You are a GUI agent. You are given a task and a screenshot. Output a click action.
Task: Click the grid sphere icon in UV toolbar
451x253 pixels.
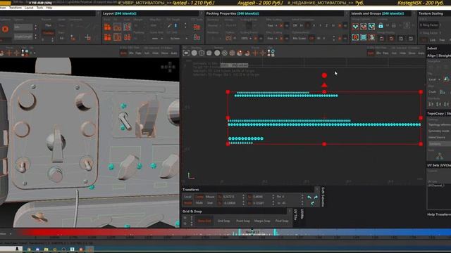pos(209,53)
